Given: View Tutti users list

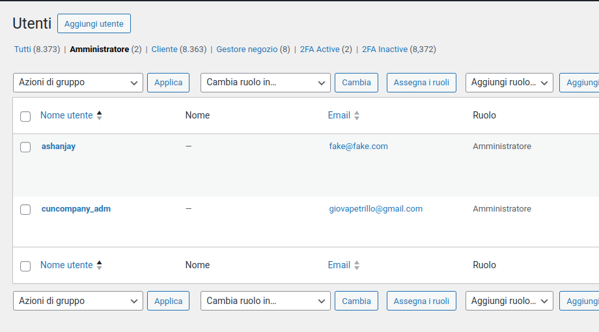Looking at the screenshot, I should click(23, 49).
